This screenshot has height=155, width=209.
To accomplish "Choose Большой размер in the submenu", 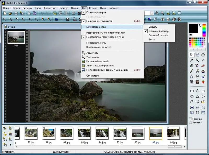I will [158, 35].
